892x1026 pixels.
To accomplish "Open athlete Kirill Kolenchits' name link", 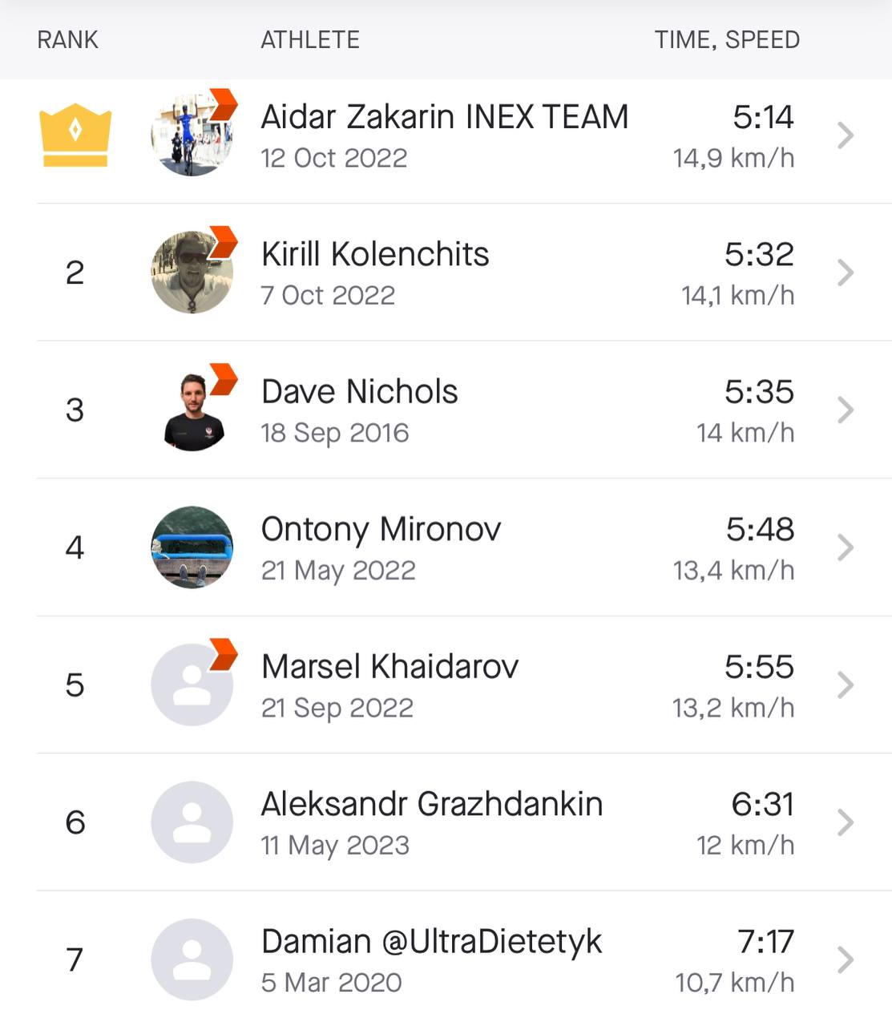I will pyautogui.click(x=375, y=254).
